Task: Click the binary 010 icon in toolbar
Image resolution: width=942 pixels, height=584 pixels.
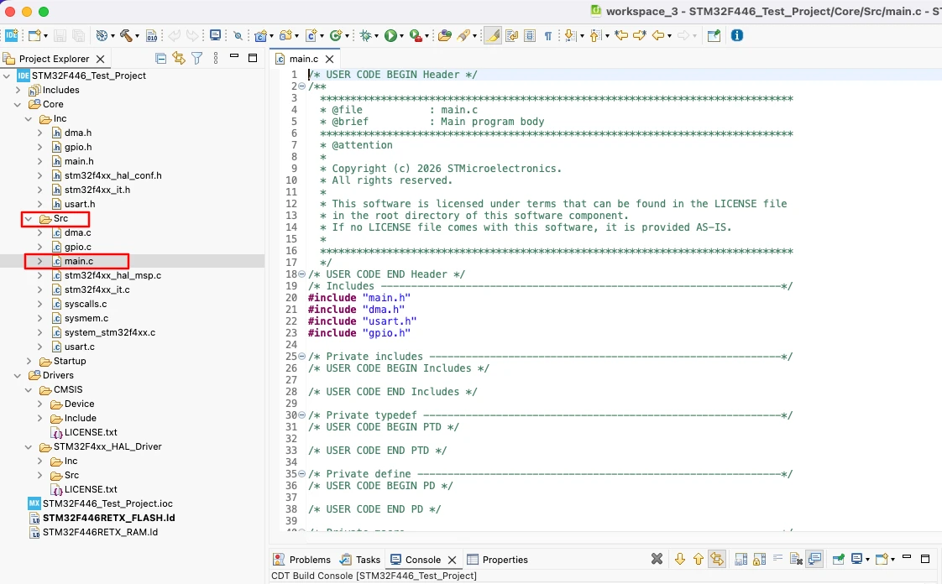Action: point(152,36)
